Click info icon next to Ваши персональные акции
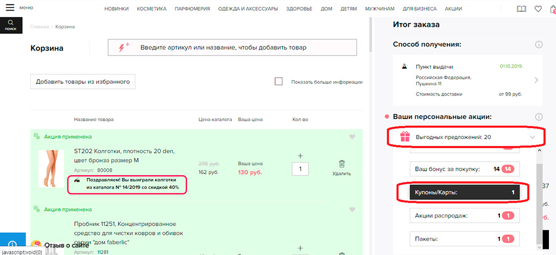Screen dimensions: 556x255 [539, 117]
